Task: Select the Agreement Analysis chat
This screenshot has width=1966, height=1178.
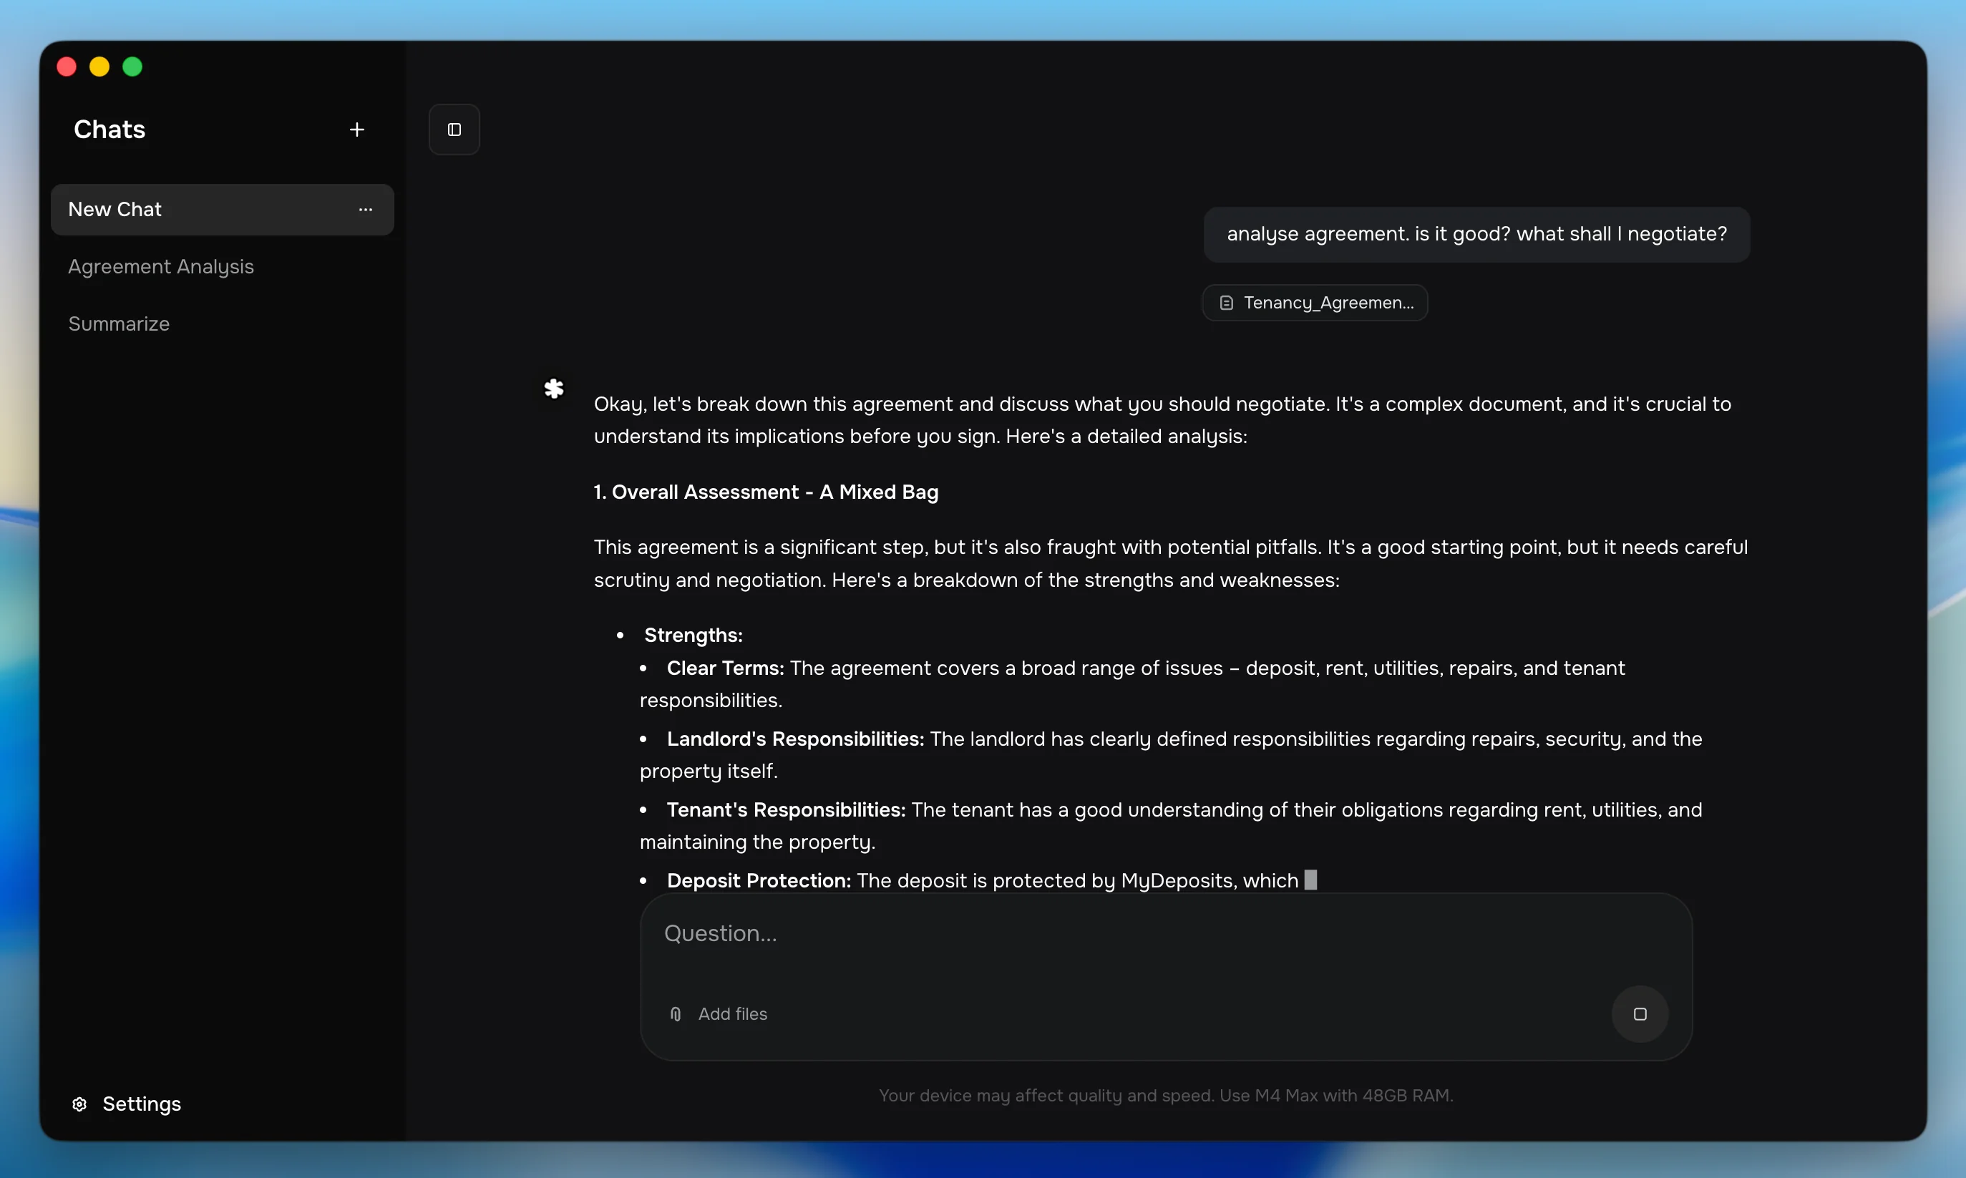Action: point(160,267)
